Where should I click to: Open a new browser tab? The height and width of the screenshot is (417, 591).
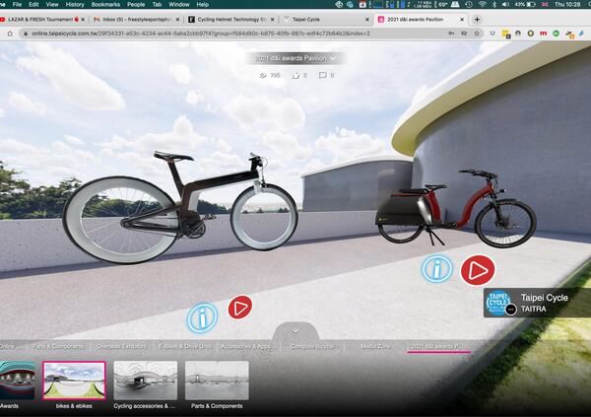(x=478, y=19)
